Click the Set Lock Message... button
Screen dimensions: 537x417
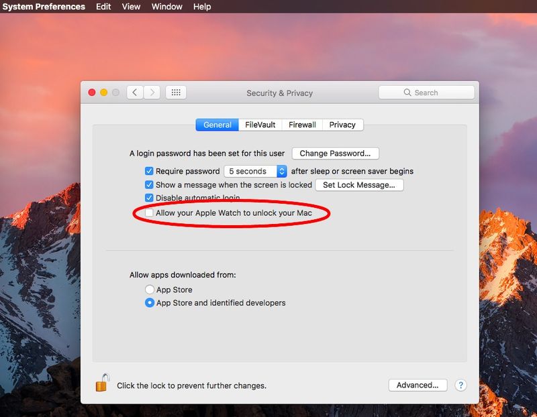click(x=359, y=185)
